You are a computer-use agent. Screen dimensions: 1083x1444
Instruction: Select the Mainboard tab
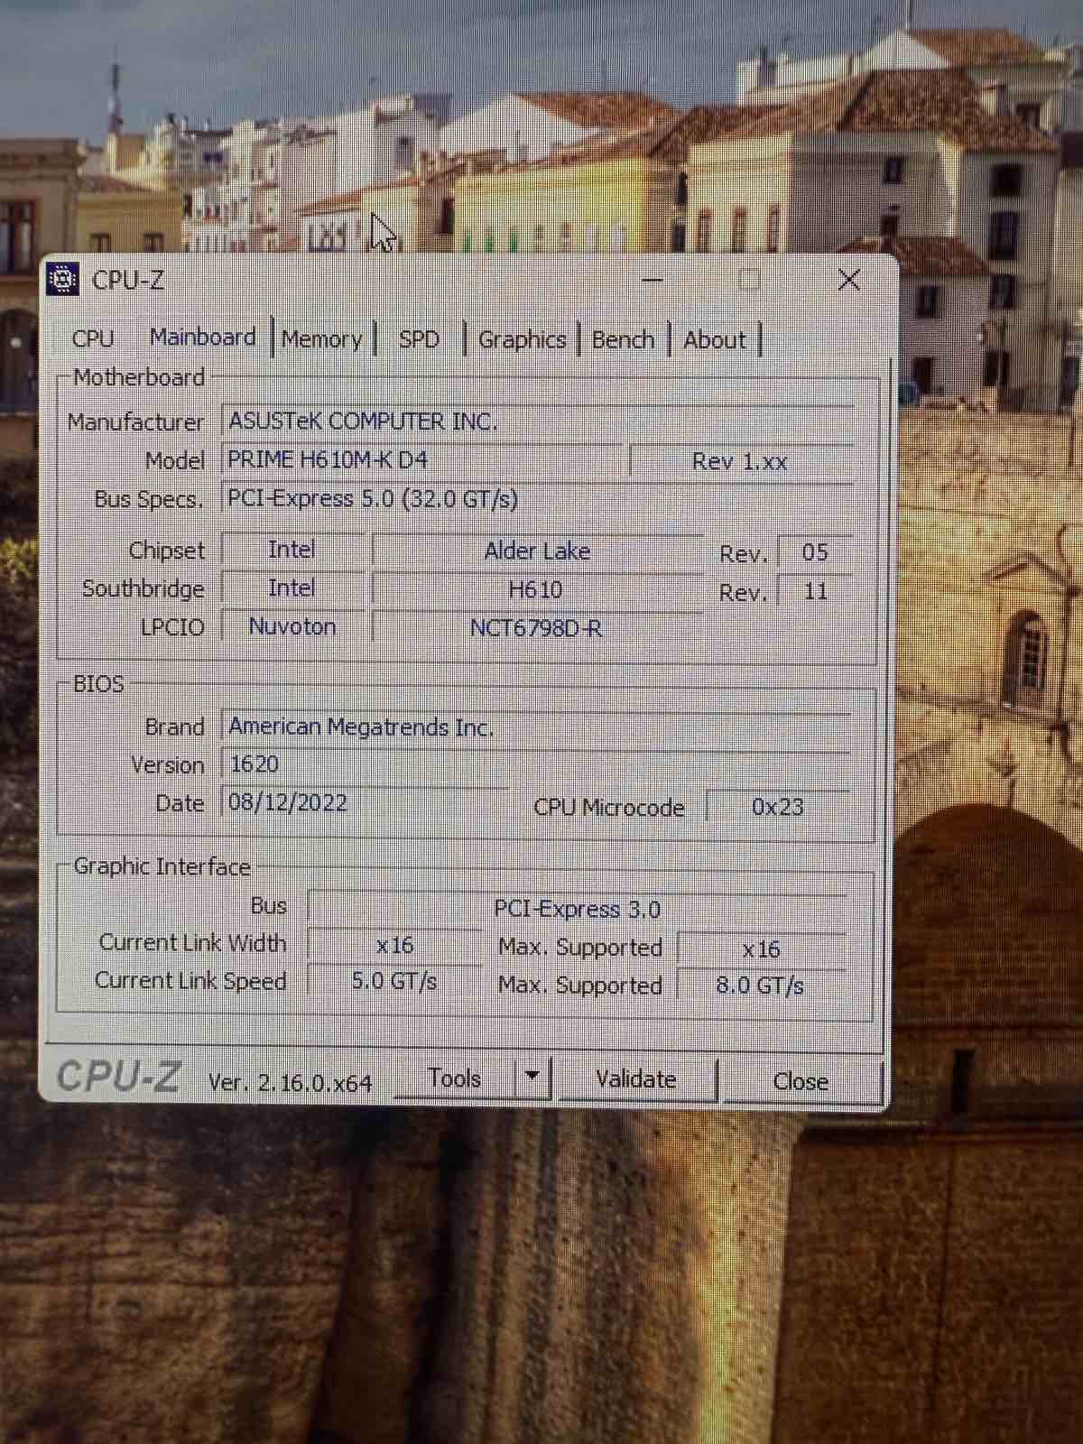click(x=203, y=338)
